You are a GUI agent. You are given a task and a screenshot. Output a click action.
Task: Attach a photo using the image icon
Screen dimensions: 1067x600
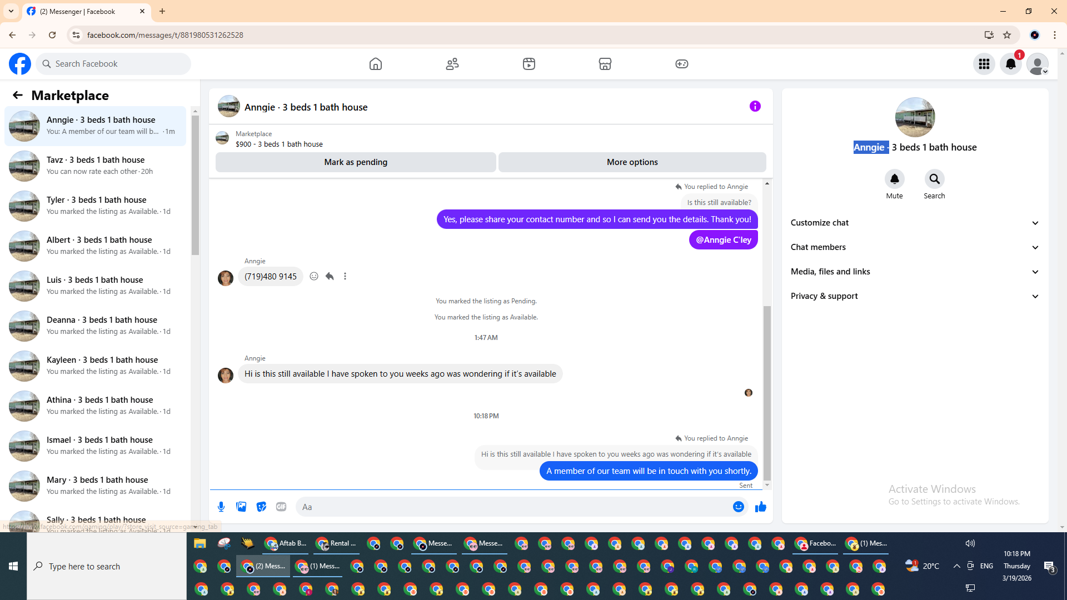241,507
